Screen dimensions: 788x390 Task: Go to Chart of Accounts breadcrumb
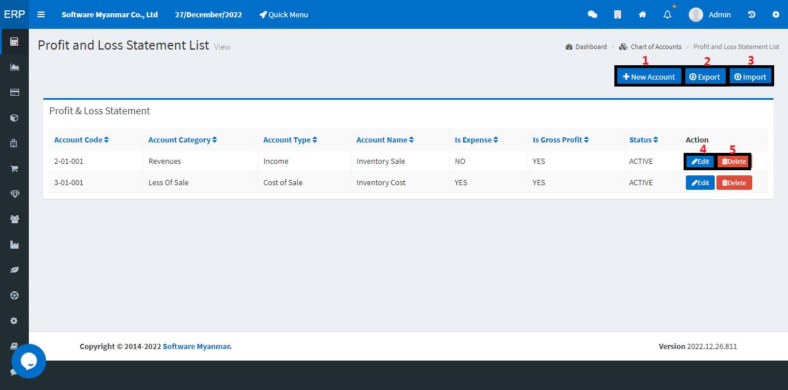(x=650, y=47)
